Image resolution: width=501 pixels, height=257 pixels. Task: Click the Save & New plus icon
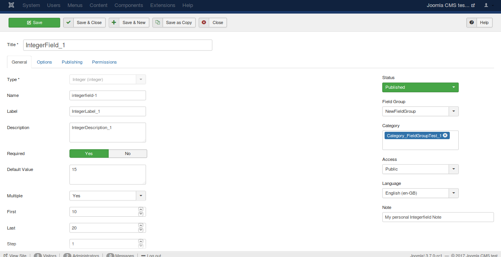point(114,22)
